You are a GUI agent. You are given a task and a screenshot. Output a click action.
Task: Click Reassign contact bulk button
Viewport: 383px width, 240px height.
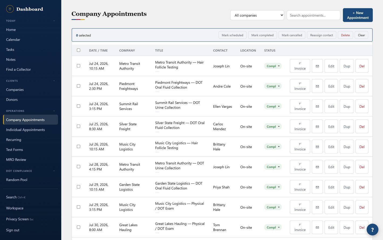point(322,35)
